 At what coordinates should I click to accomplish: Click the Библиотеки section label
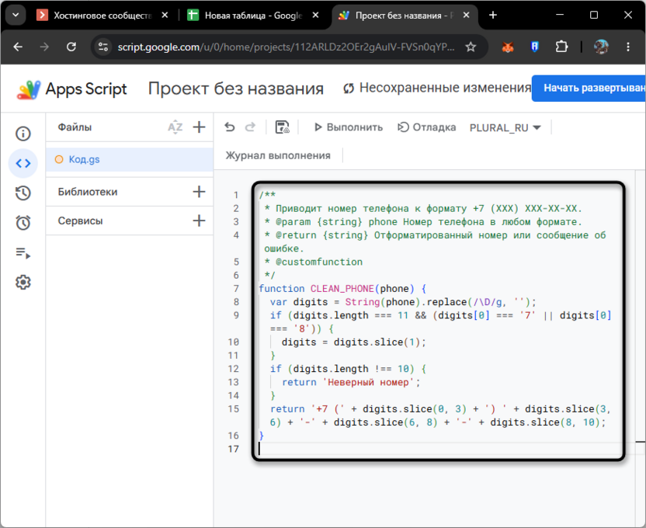tap(88, 192)
